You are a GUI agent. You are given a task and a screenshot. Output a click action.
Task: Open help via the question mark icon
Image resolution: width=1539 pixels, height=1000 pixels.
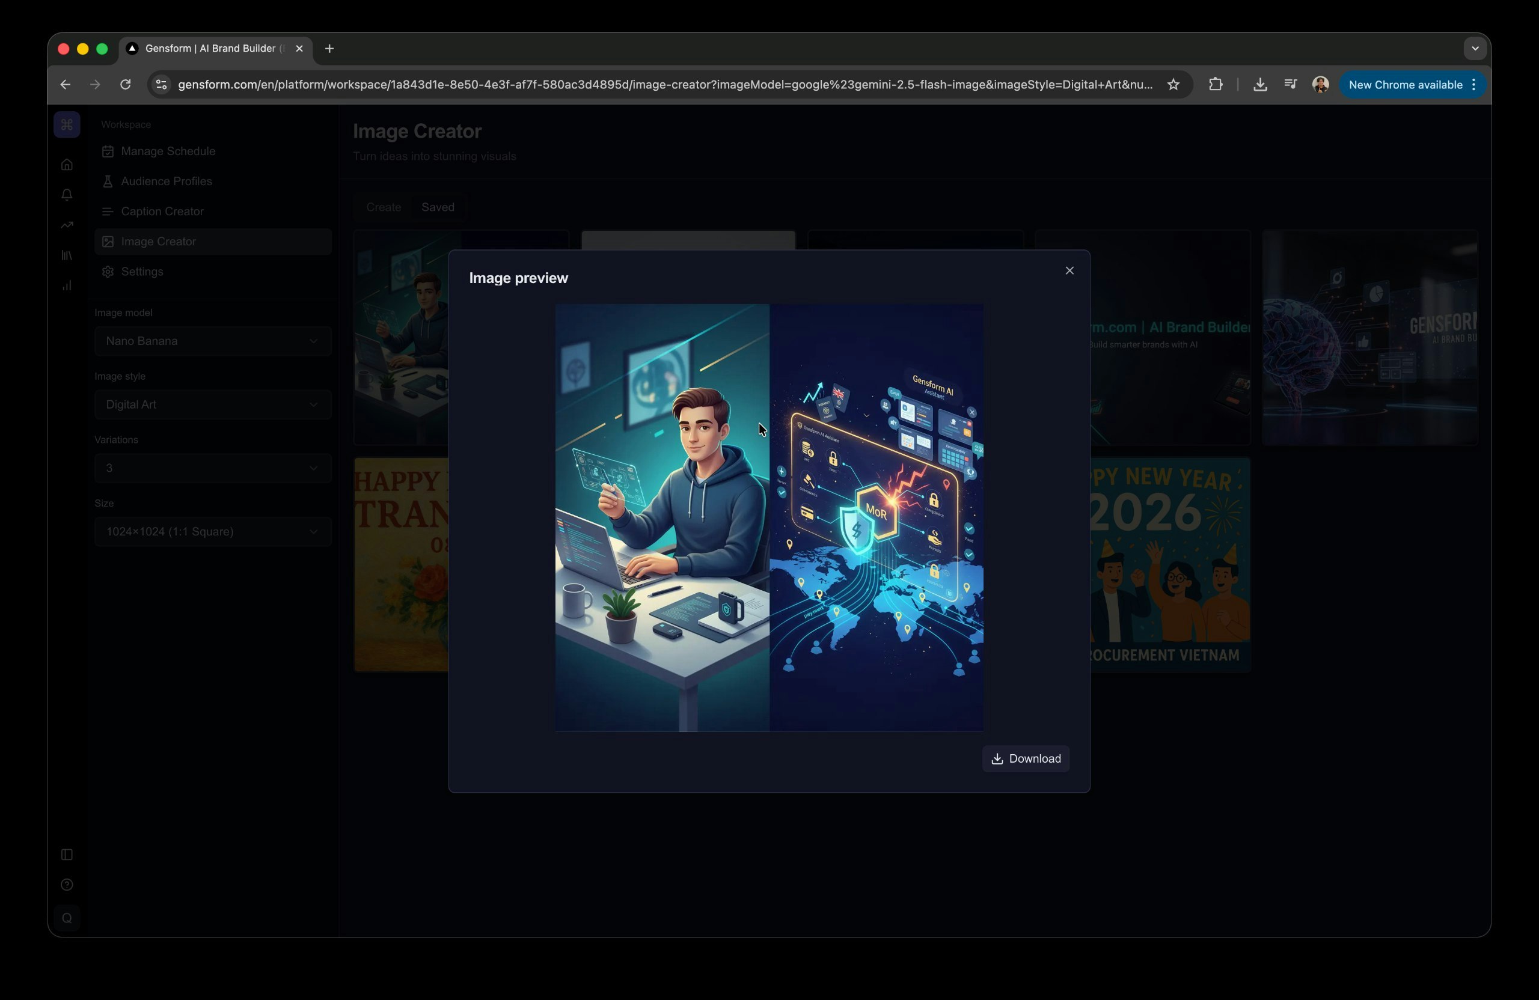(67, 885)
